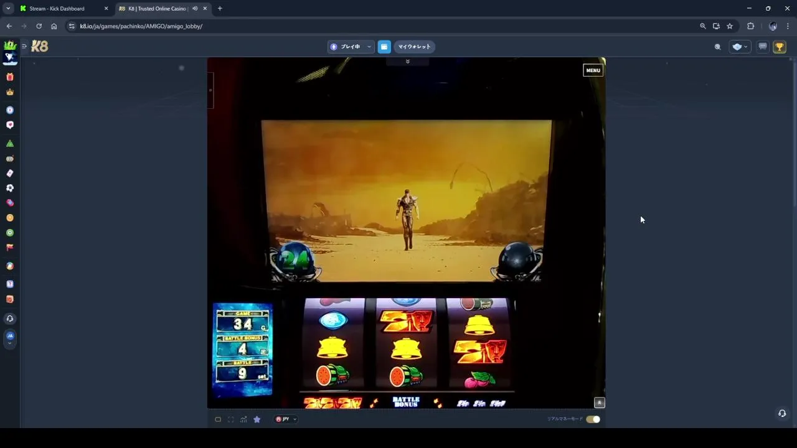Click the blue question mark icon in sidebar
Image resolution: width=797 pixels, height=448 pixels.
[9, 284]
